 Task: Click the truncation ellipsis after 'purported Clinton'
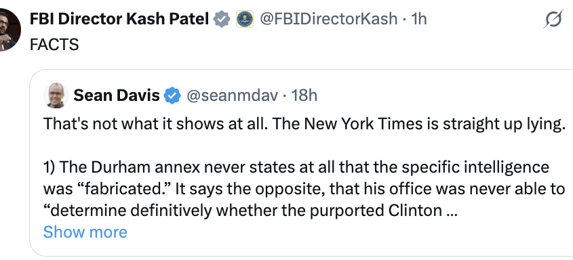(452, 211)
